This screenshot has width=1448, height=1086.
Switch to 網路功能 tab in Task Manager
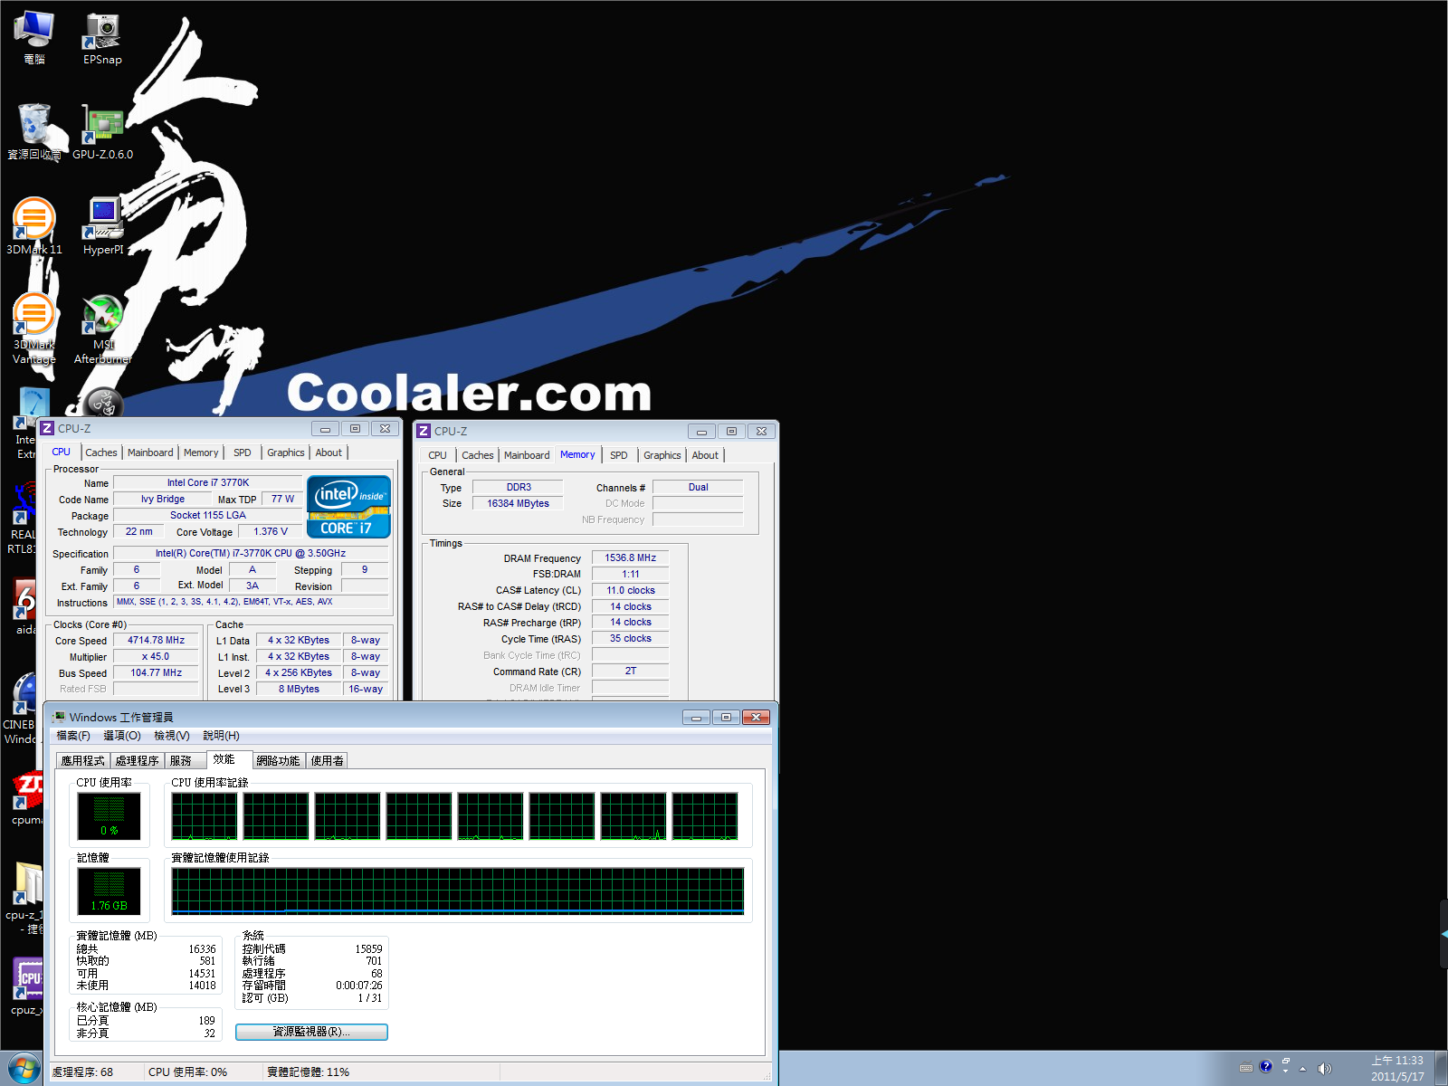tap(278, 761)
